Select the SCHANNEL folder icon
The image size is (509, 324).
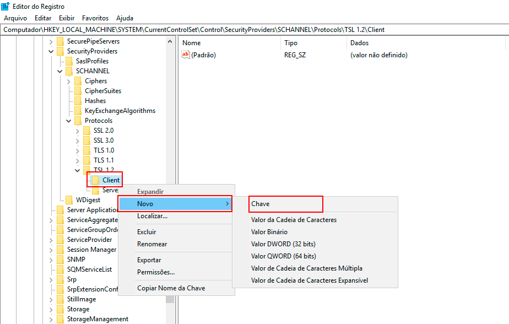click(x=69, y=71)
